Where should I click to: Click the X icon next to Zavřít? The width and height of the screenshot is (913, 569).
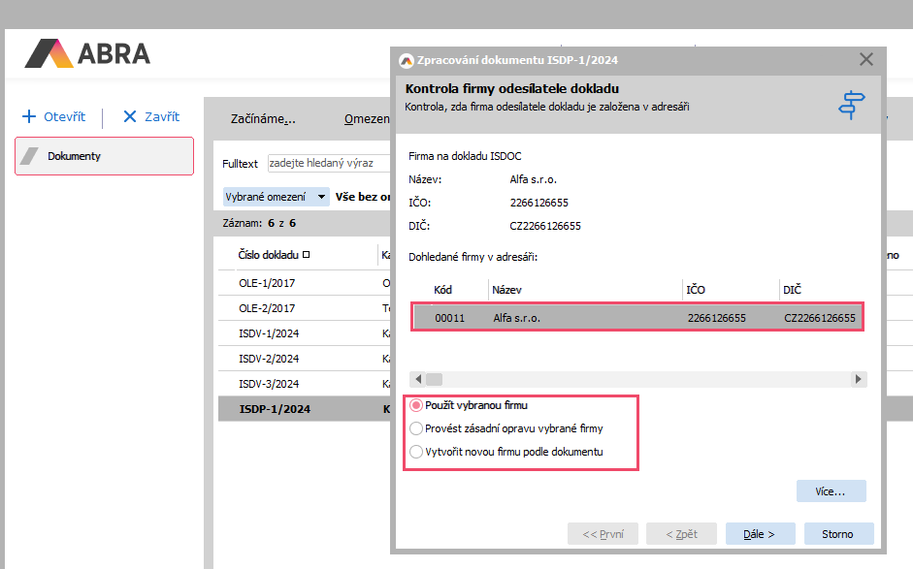point(130,117)
